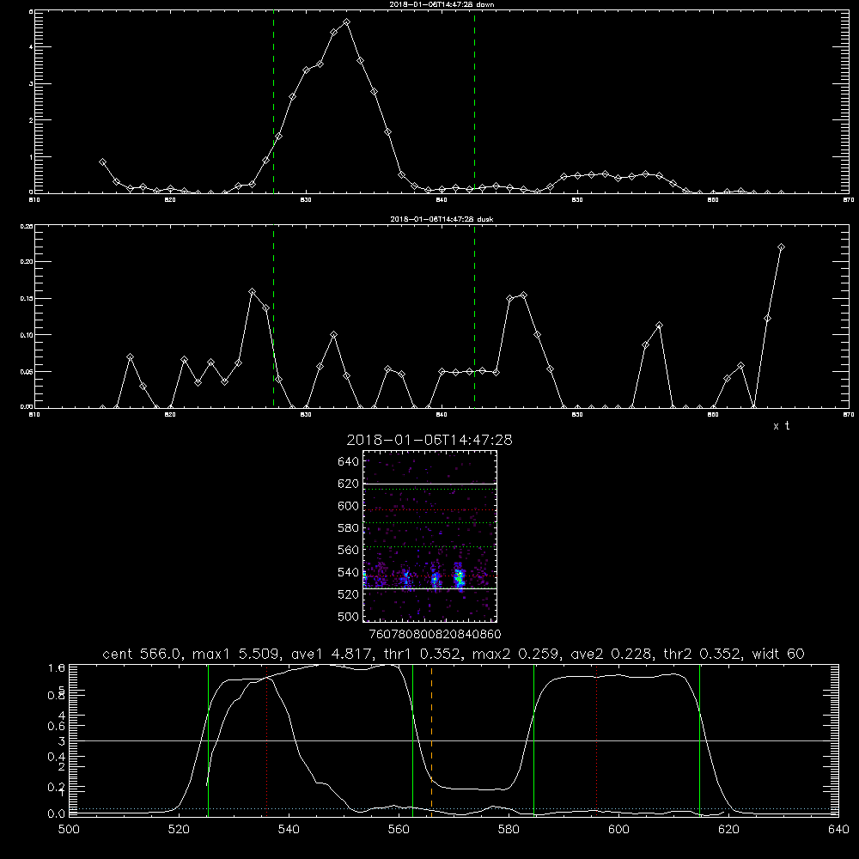Click dawn plot y-axis label "4"
859x859 pixels.
31,47
